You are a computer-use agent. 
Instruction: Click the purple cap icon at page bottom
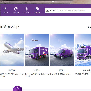(x=17, y=88)
